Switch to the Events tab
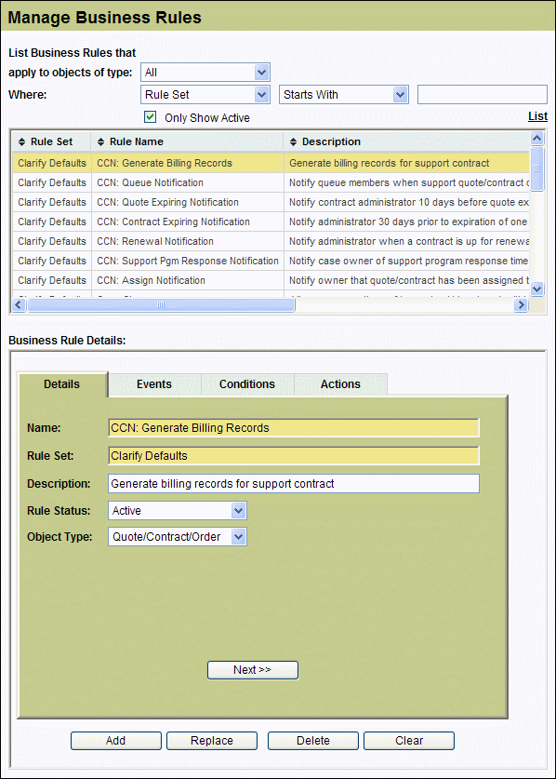The height and width of the screenshot is (779, 556). (x=154, y=384)
